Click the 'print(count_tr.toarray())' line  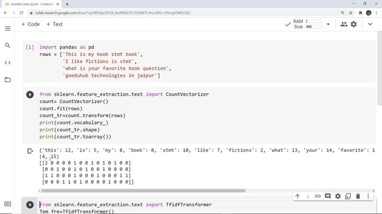75,137
